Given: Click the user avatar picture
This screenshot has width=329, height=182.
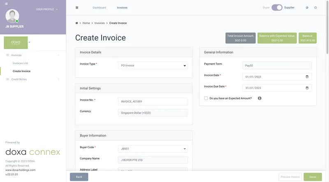Looking at the screenshot, I should click(12, 16).
